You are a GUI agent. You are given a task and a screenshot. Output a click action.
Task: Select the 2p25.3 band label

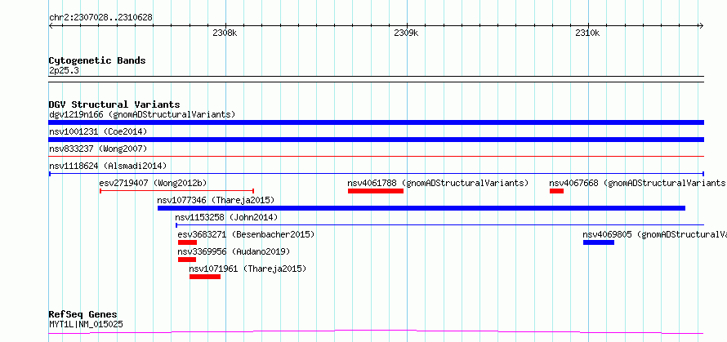click(x=65, y=70)
